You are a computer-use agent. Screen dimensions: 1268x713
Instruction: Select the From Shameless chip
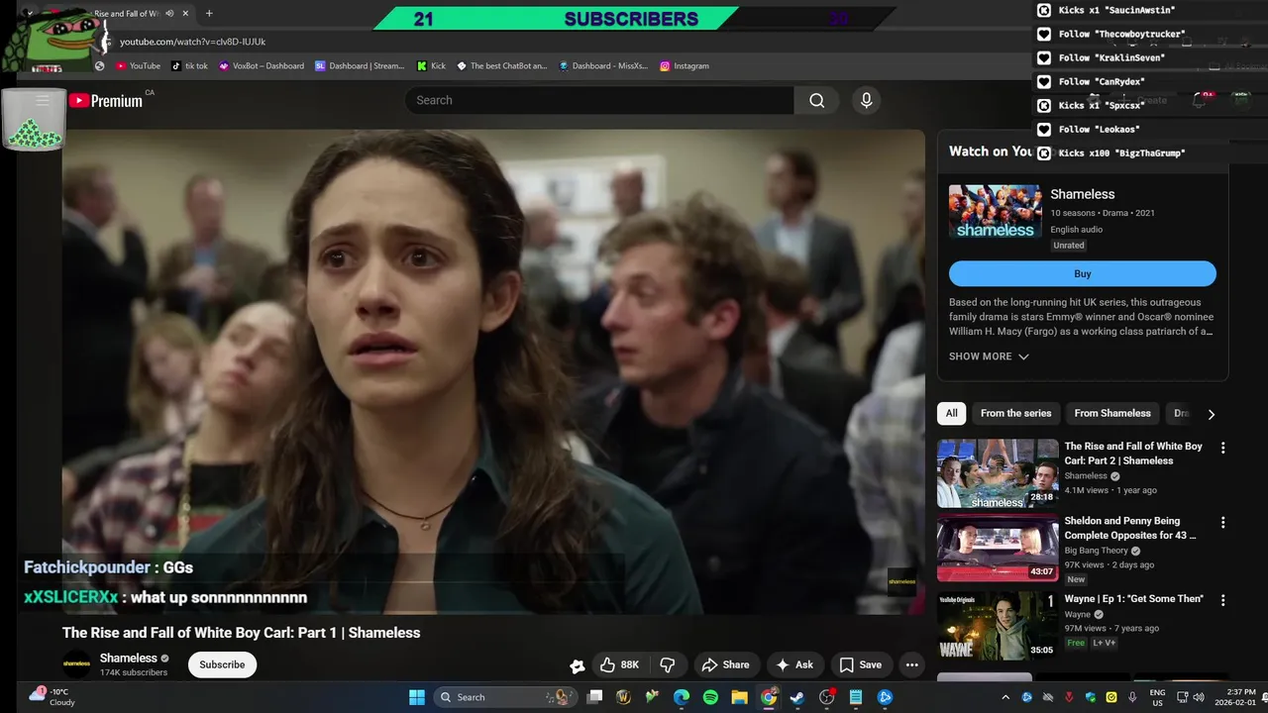tap(1112, 413)
